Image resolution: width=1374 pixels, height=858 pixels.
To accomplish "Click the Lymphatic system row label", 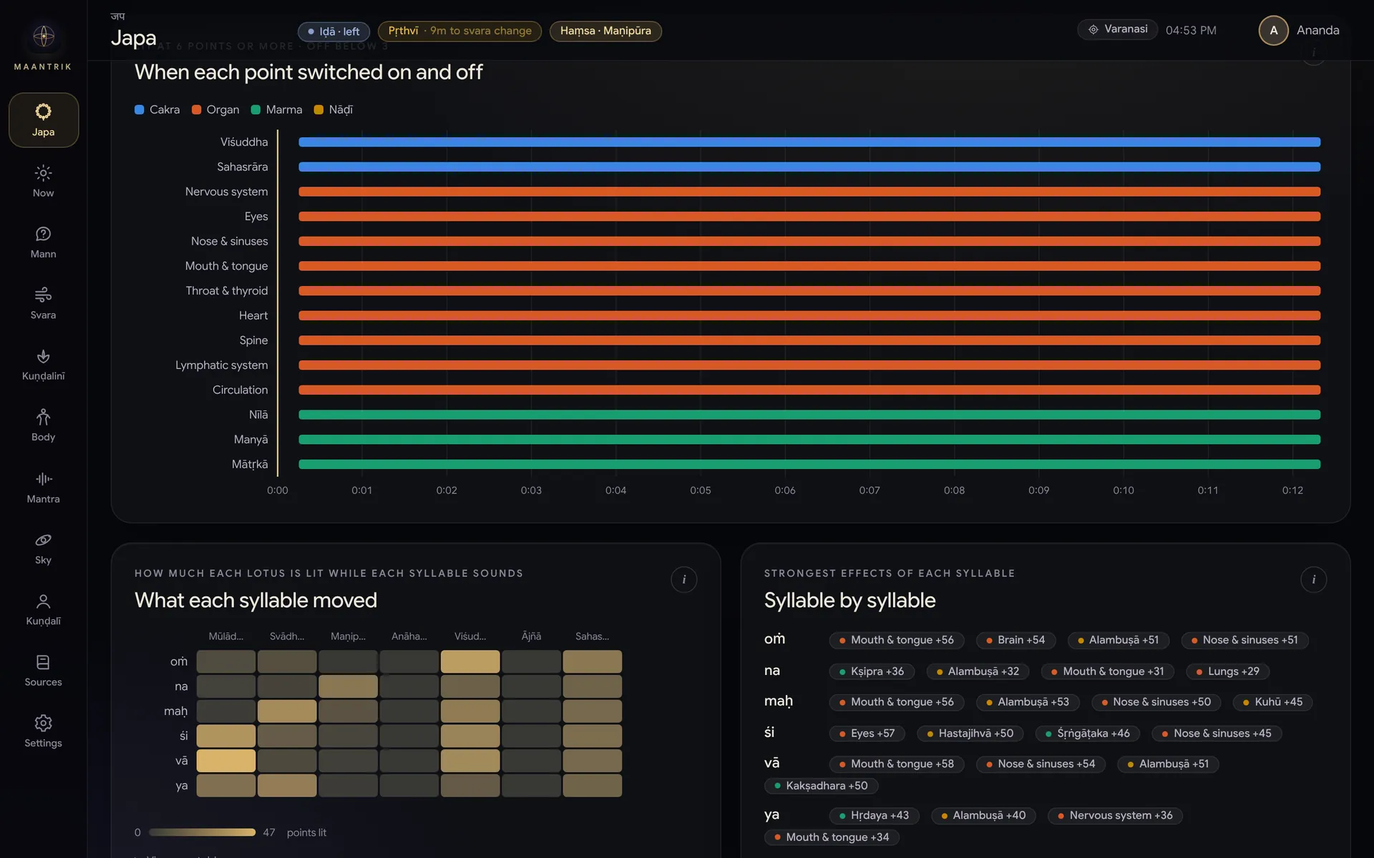I will pos(222,365).
